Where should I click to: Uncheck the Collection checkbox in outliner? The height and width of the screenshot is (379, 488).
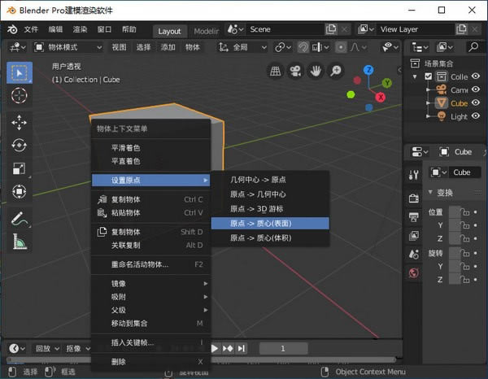point(429,76)
